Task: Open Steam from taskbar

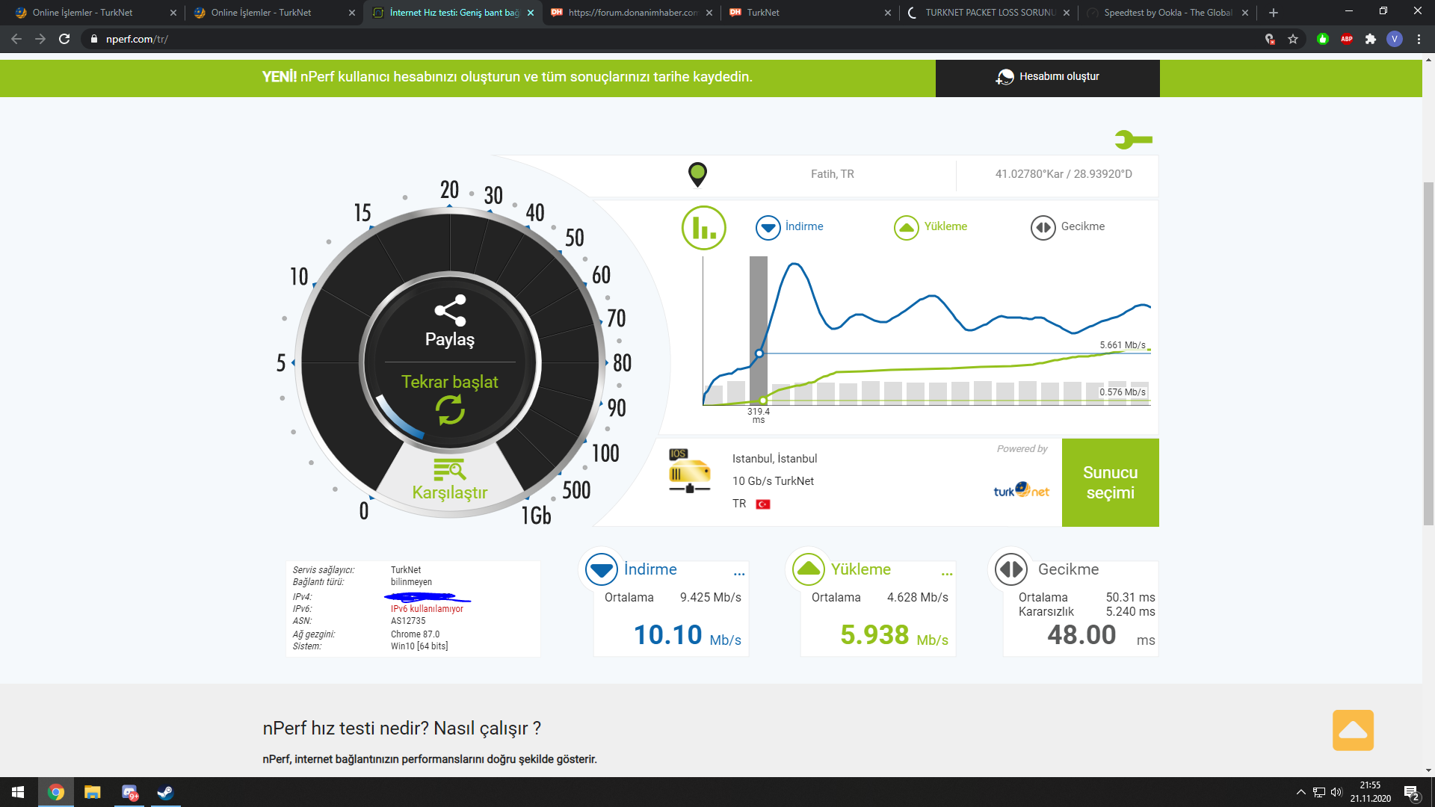Action: point(165,792)
